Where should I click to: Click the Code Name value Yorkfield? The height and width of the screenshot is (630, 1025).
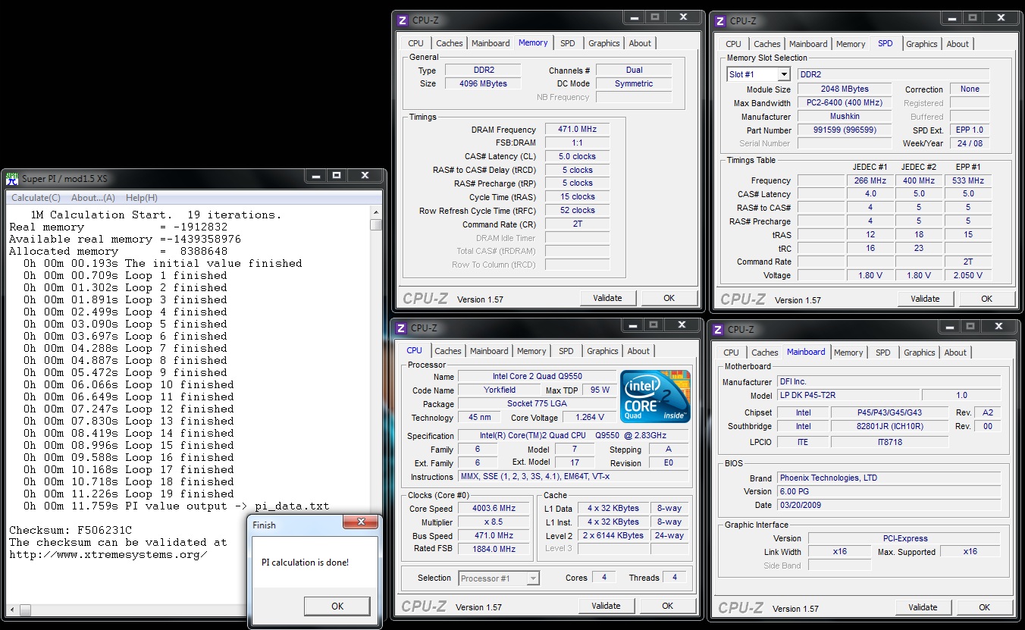500,390
